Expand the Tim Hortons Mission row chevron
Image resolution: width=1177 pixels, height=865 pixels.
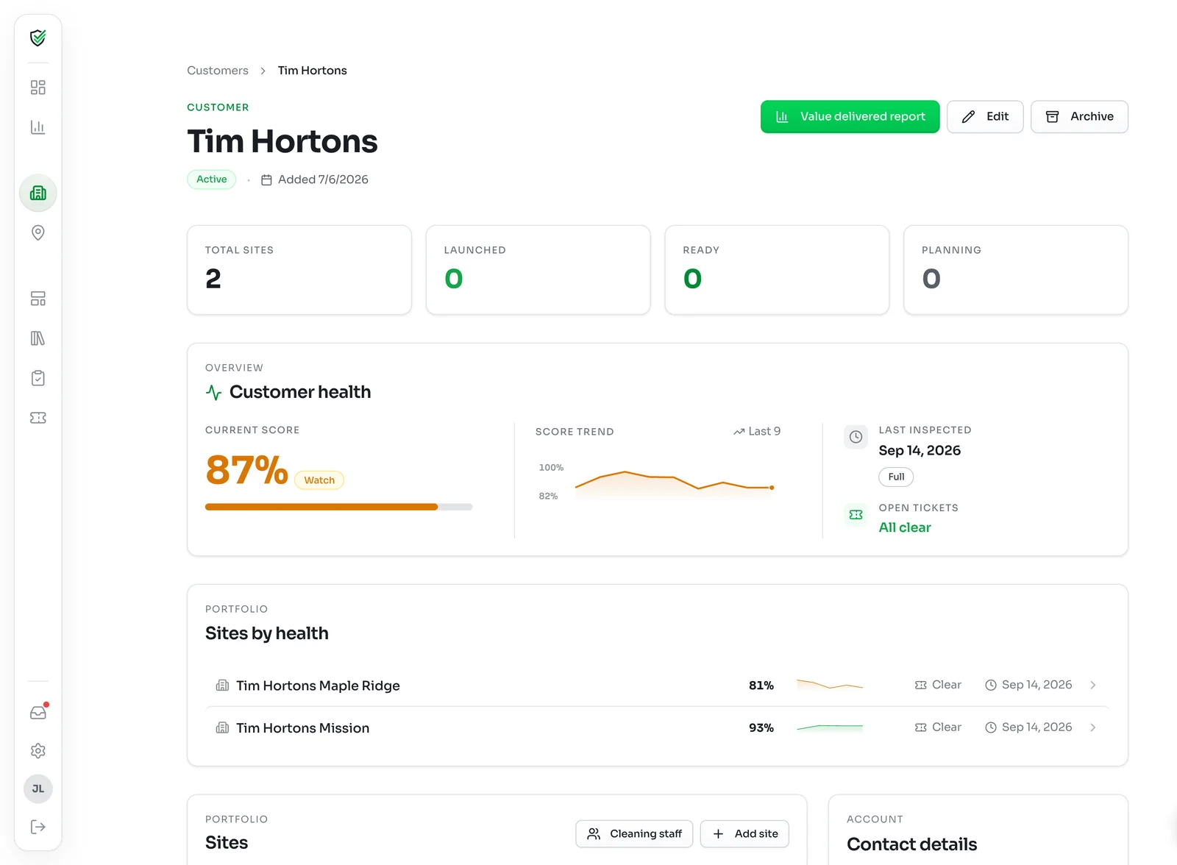1093,727
